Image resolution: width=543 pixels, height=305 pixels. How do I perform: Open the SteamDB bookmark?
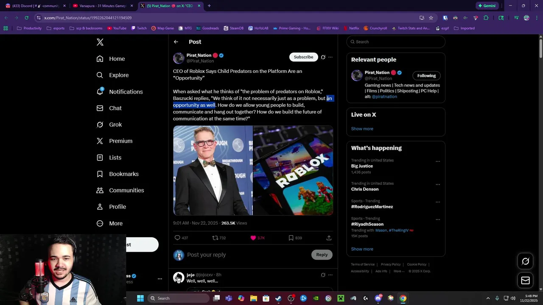tap(234, 28)
